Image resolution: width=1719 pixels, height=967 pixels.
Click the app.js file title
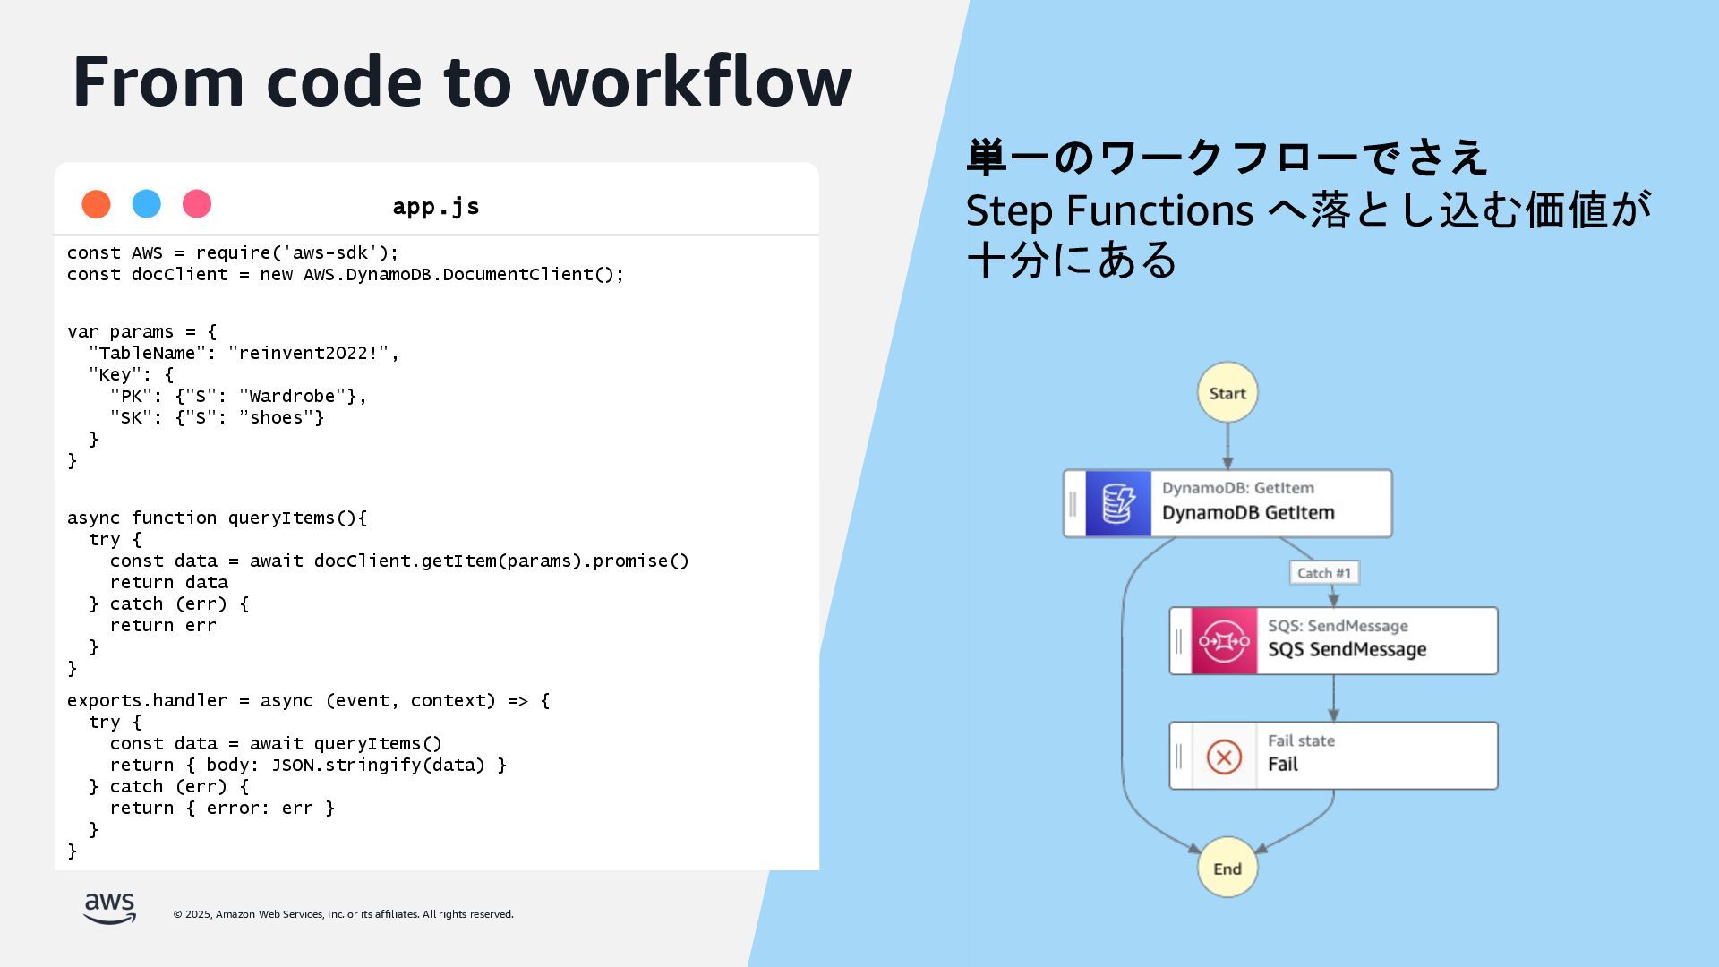tap(436, 206)
